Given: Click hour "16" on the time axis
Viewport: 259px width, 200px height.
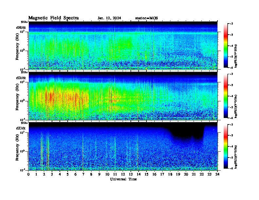Looking at the screenshot, I should pos(154,174).
